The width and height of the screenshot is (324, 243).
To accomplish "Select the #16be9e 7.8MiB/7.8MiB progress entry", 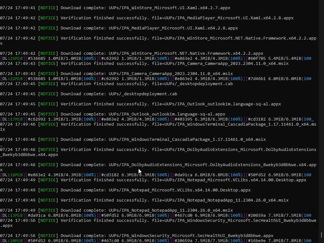I will 278,241.
